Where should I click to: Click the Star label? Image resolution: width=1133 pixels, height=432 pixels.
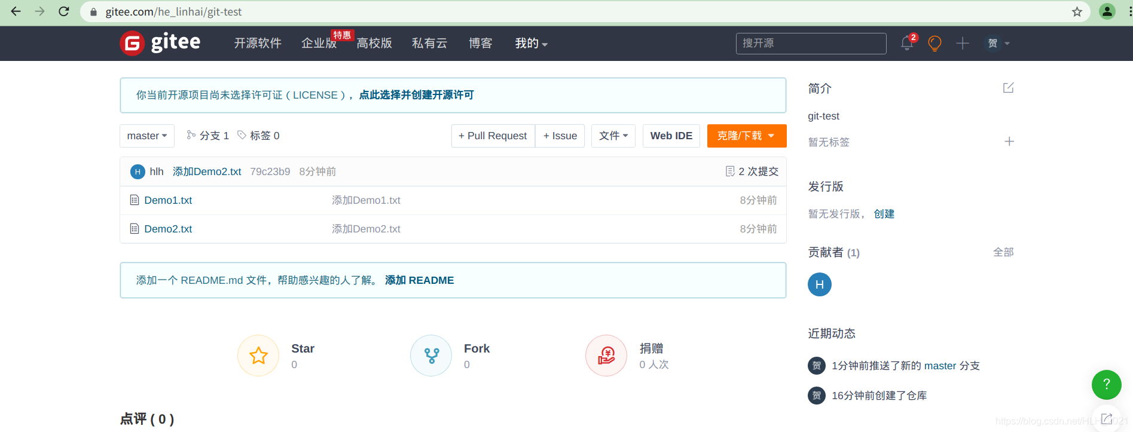[303, 348]
